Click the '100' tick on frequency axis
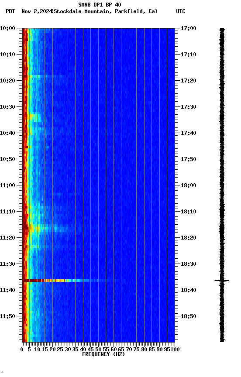 (176, 350)
